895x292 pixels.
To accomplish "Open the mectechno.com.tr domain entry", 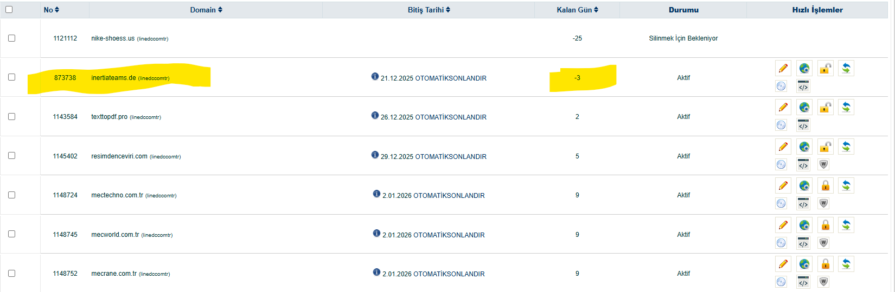I will [117, 195].
